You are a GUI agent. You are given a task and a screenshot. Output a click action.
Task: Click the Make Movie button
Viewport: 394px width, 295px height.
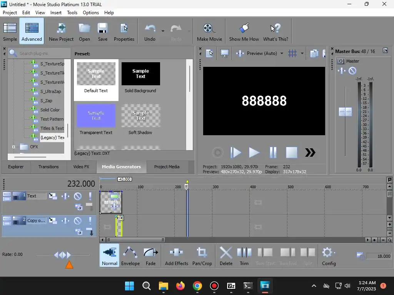tap(209, 31)
